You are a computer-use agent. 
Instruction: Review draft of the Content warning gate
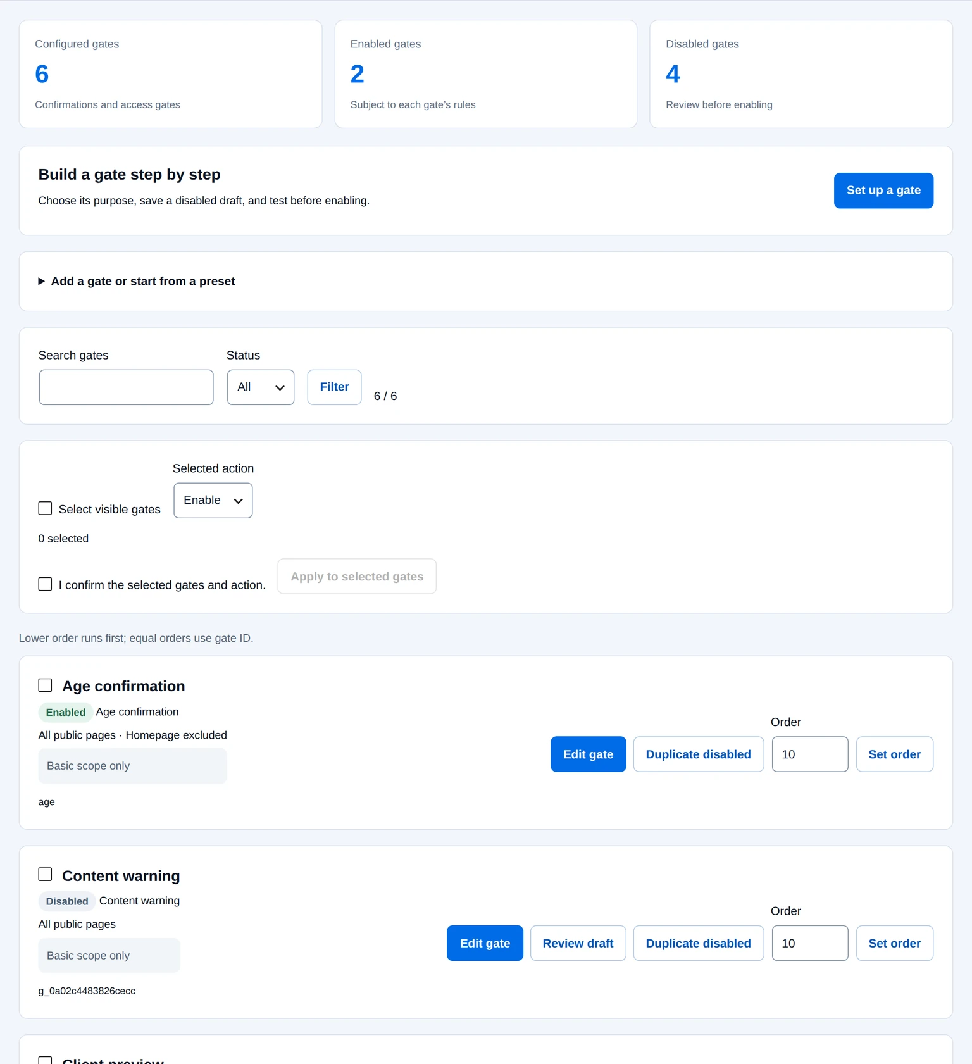point(578,943)
